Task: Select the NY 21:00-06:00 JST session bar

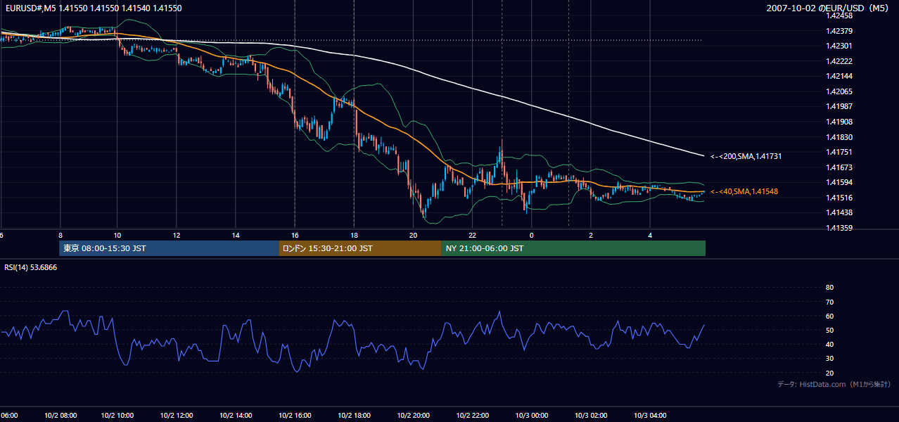Action: (573, 248)
